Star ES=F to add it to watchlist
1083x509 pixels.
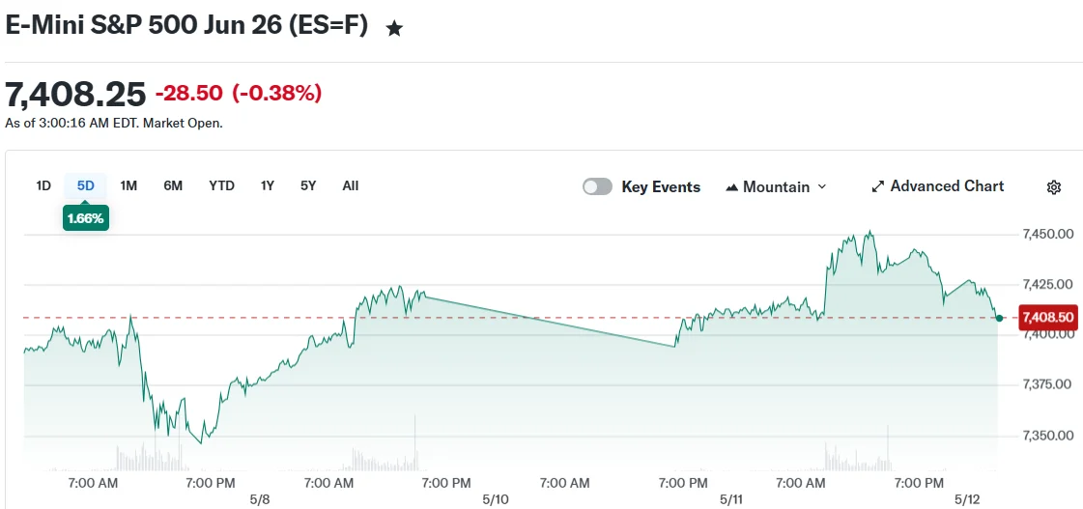click(394, 28)
